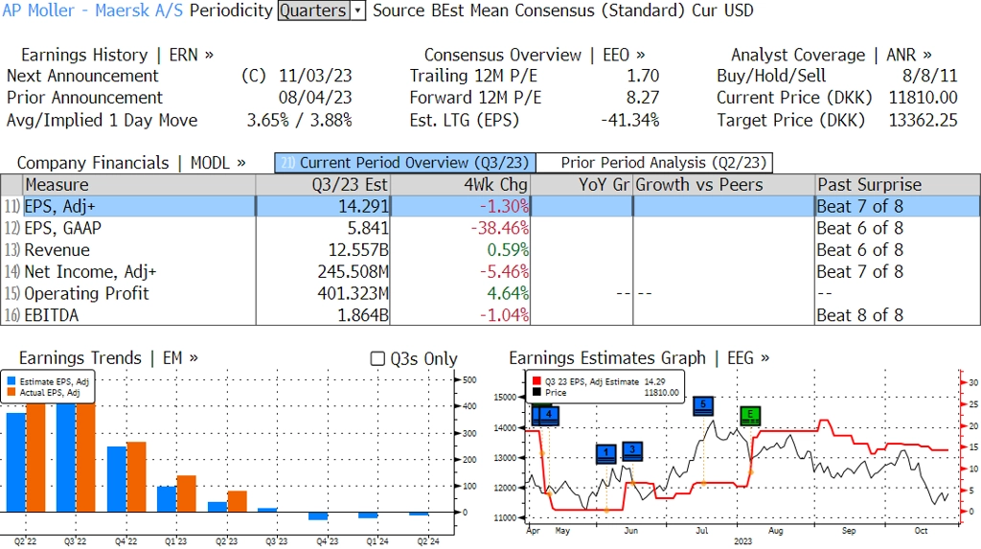Enable the Q3s Only checkbox
This screenshot has height=549, width=981.
pos(377,358)
